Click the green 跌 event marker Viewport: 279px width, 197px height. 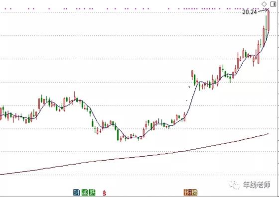(x=92, y=193)
